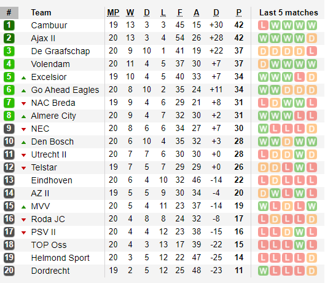Screen dimensions: 325x283
Task: Sort by the MP column header
Action: (113, 13)
